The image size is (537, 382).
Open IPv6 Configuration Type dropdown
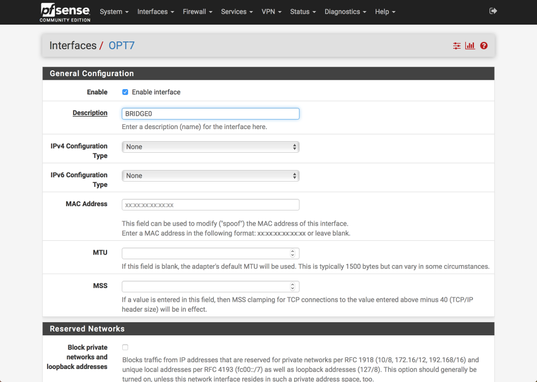coord(210,176)
